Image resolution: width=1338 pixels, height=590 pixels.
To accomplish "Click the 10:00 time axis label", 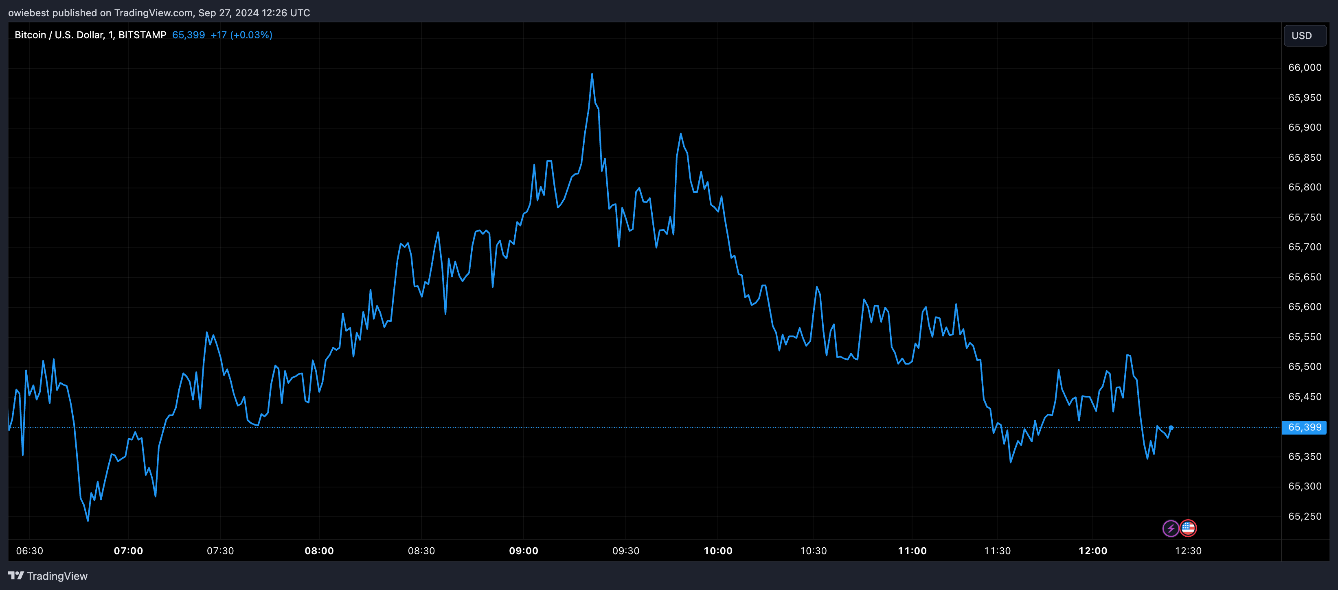I will tap(718, 551).
